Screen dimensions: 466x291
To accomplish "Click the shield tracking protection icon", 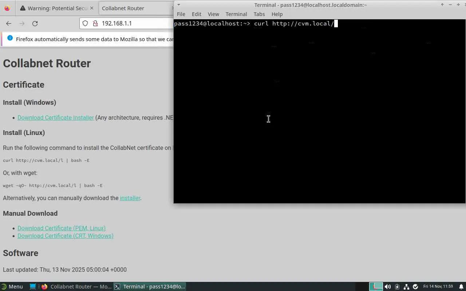I will pyautogui.click(x=85, y=23).
